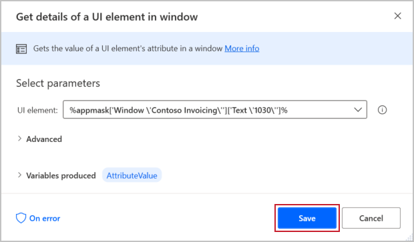Image resolution: width=414 pixels, height=242 pixels.
Task: Click the action list icon in the info banner
Action: (x=21, y=49)
